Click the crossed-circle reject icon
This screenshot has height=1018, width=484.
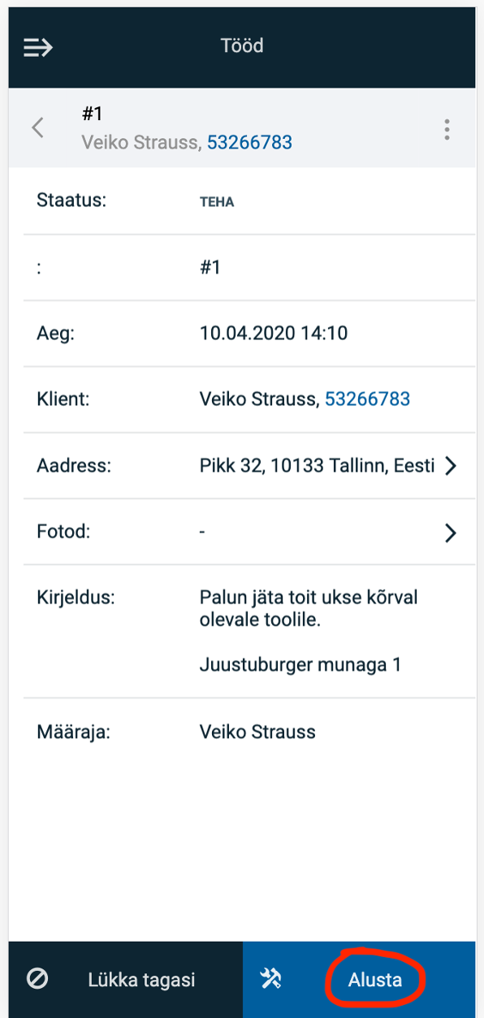coord(37,979)
